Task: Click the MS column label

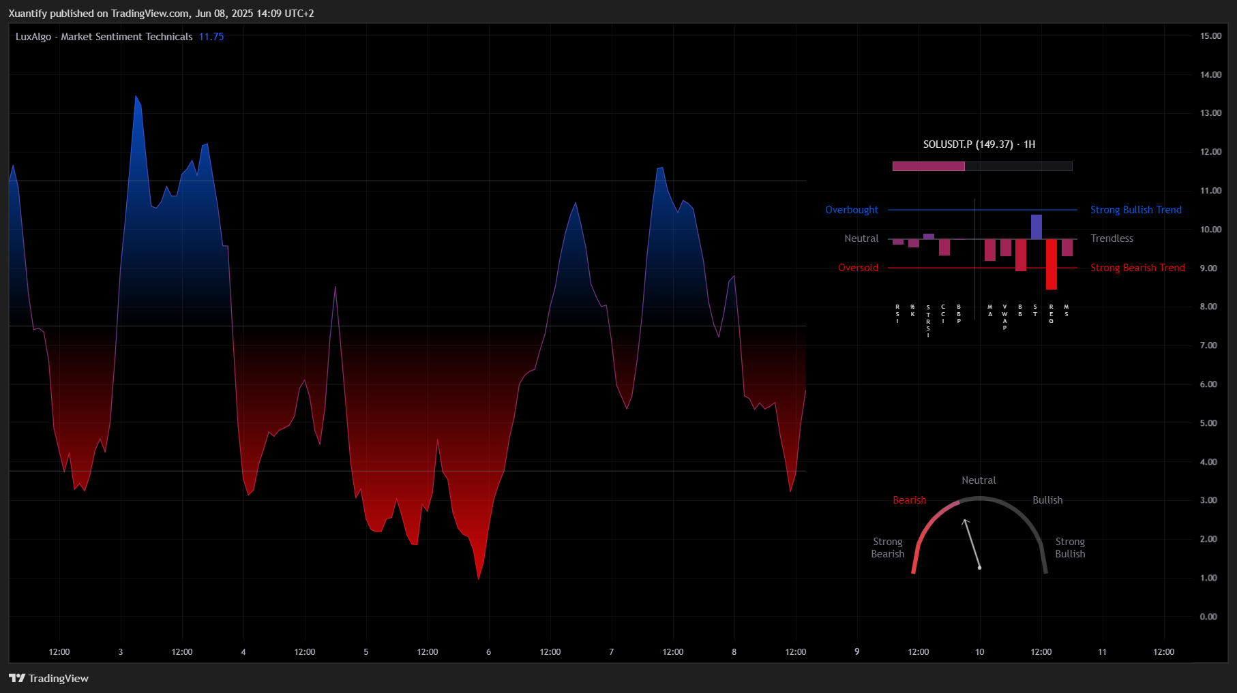Action: (1067, 310)
